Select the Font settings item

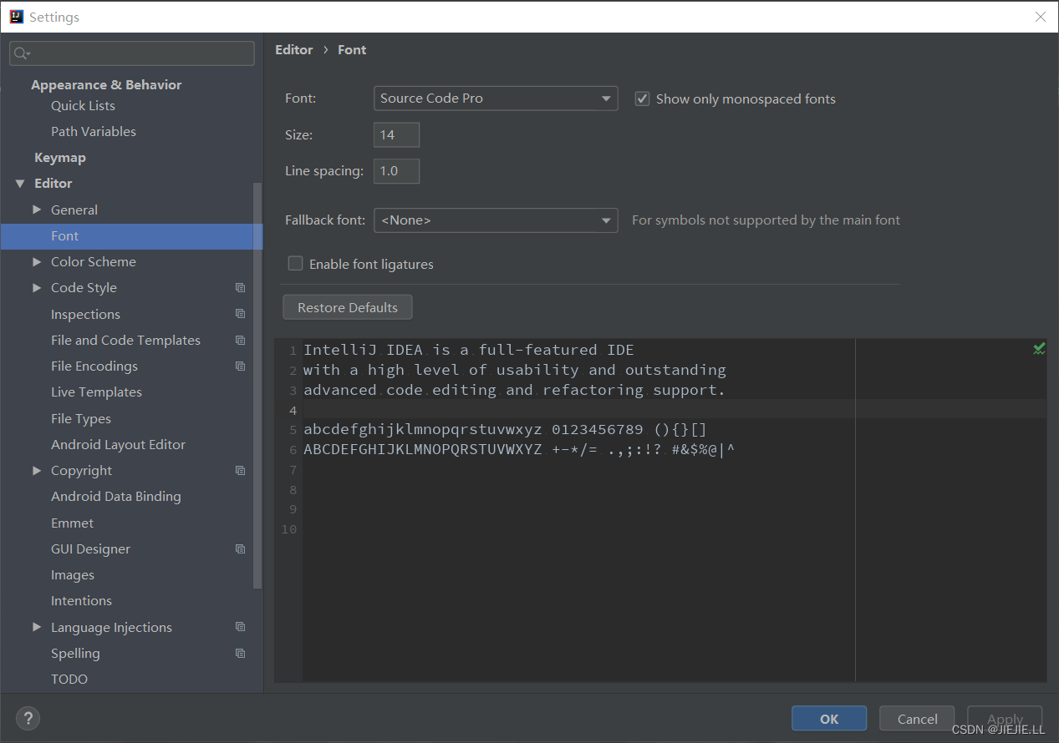click(x=132, y=236)
